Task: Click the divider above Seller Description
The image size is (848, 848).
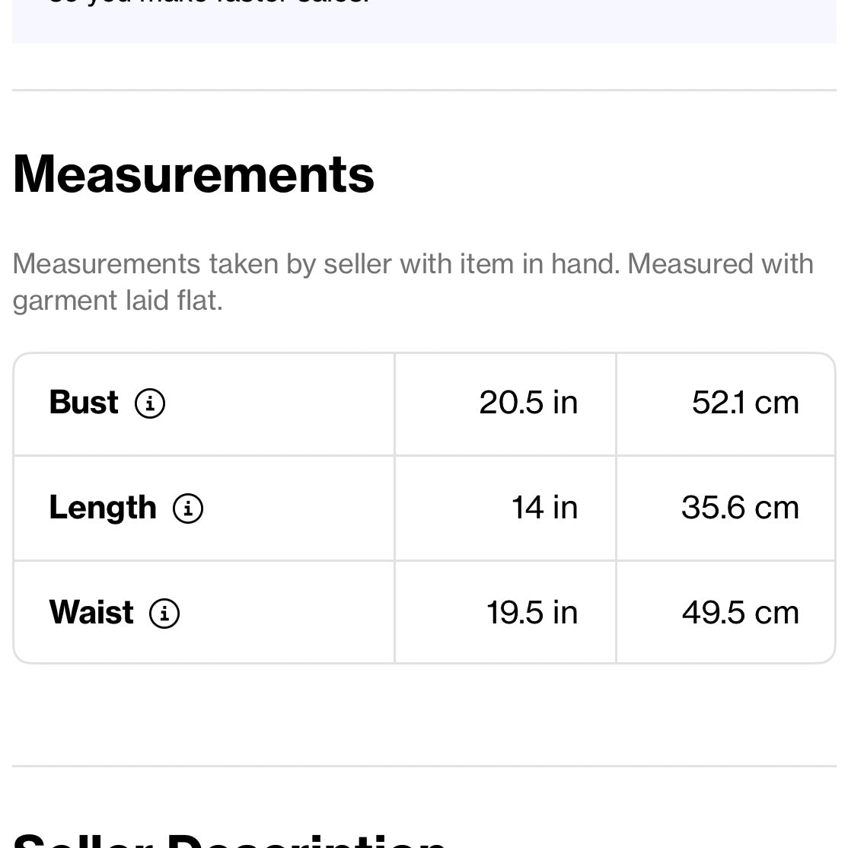Action: click(424, 766)
